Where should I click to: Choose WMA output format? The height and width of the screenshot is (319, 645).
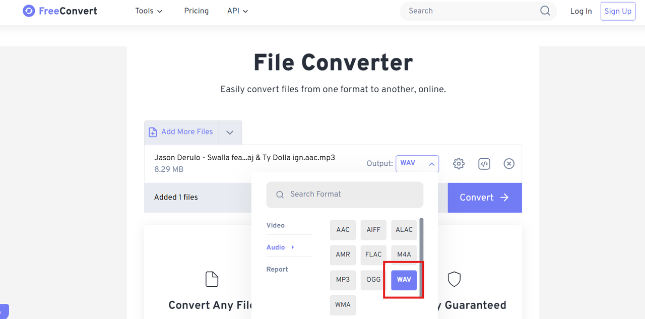coord(343,305)
